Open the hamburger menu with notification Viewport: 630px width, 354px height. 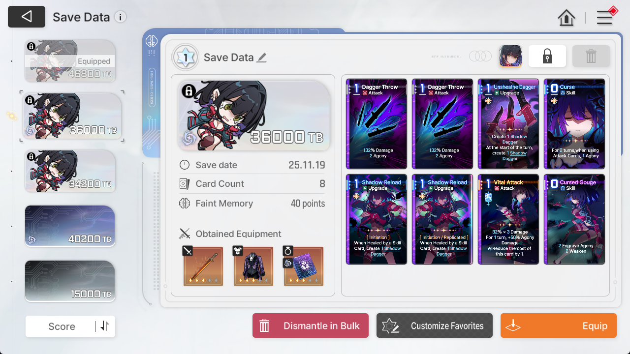point(605,17)
